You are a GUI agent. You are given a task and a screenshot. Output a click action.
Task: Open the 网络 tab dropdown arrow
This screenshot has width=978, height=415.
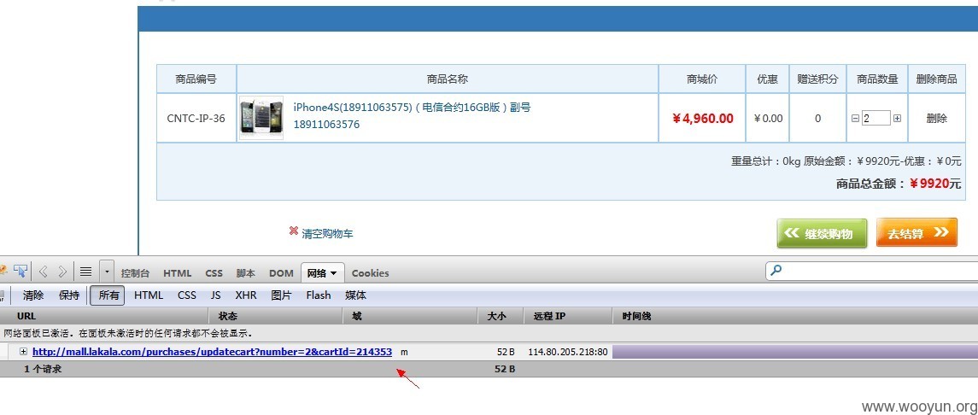point(333,273)
